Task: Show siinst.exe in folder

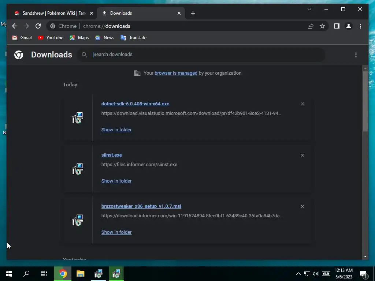Action: [x=116, y=181]
